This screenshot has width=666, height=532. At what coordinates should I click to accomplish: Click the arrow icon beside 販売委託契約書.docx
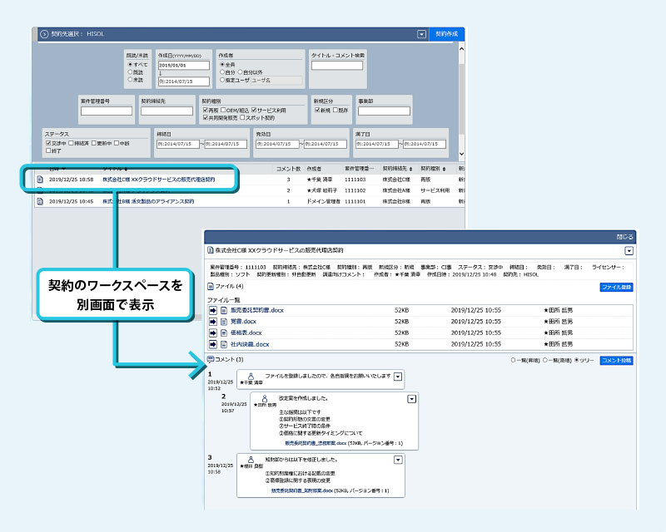coord(213,311)
